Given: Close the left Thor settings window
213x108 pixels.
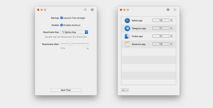Looking at the screenshot, I should 38,10.
